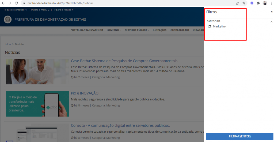Click 'Ir para o conteúdo 1' skip link
Viewport: 274px width, 142px height.
[x=16, y=10]
